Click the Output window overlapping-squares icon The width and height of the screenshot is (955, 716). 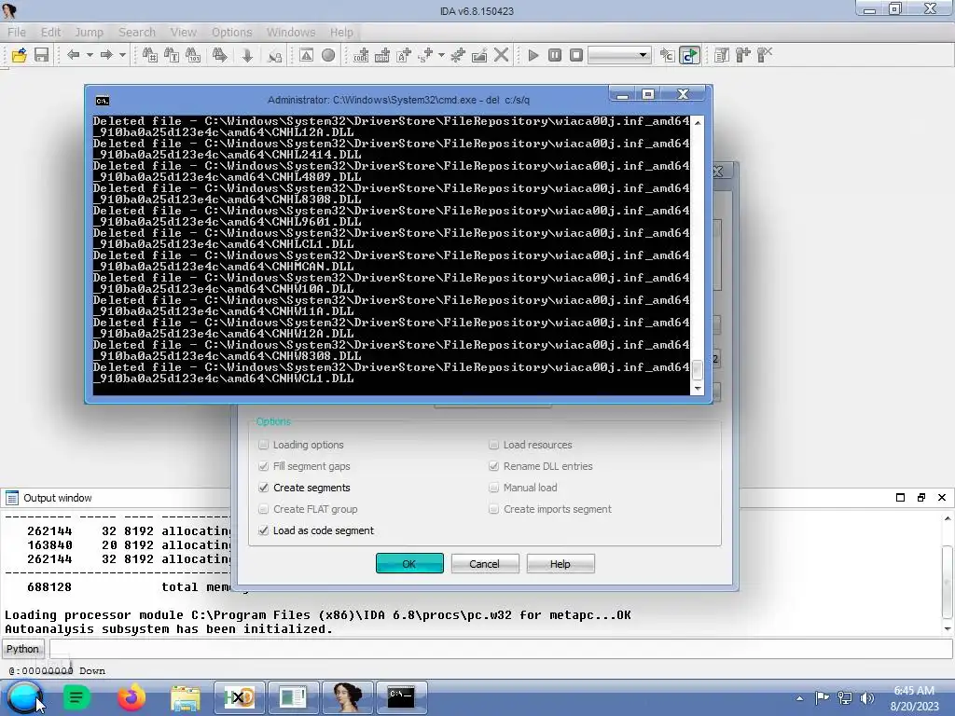920,498
